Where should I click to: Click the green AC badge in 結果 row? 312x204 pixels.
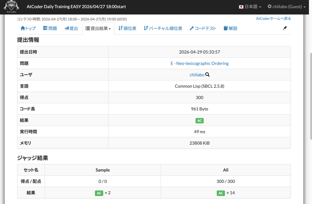tap(200, 121)
